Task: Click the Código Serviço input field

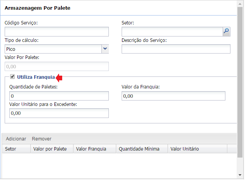Action: tap(57, 31)
